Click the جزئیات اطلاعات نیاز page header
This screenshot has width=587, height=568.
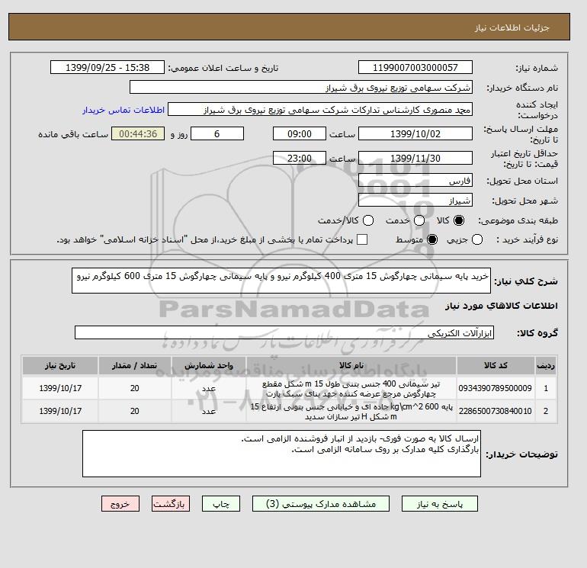(x=512, y=27)
